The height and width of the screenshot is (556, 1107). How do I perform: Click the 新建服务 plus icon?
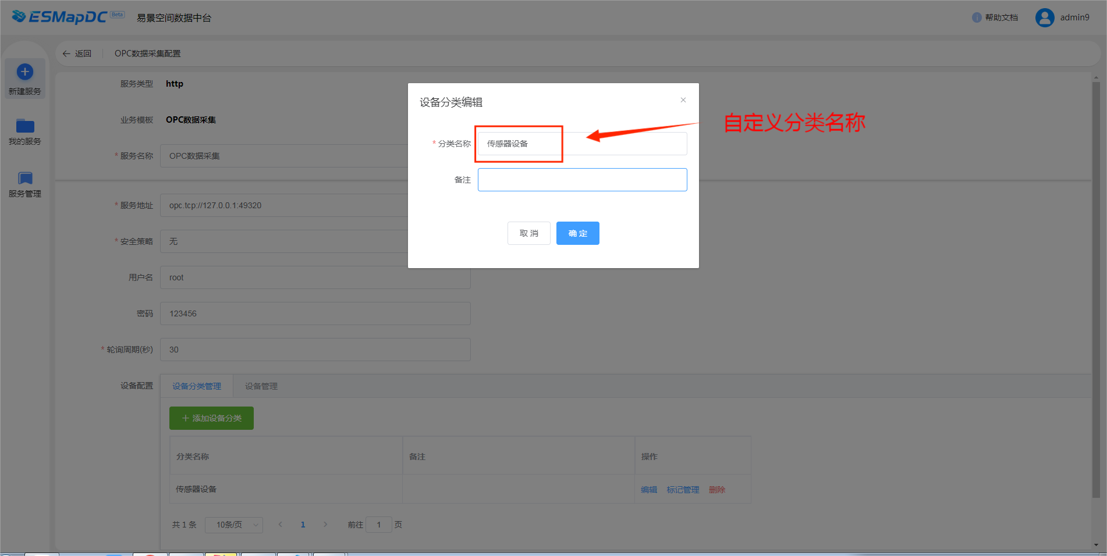click(x=24, y=72)
